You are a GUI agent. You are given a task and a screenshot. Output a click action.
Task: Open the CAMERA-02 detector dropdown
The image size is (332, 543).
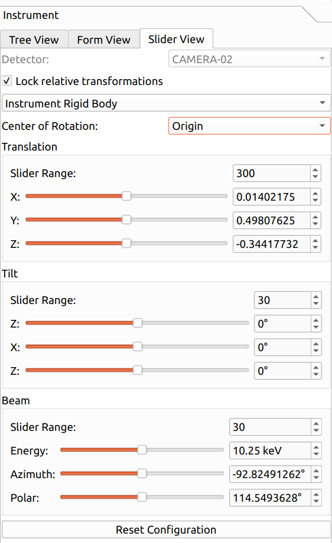249,59
